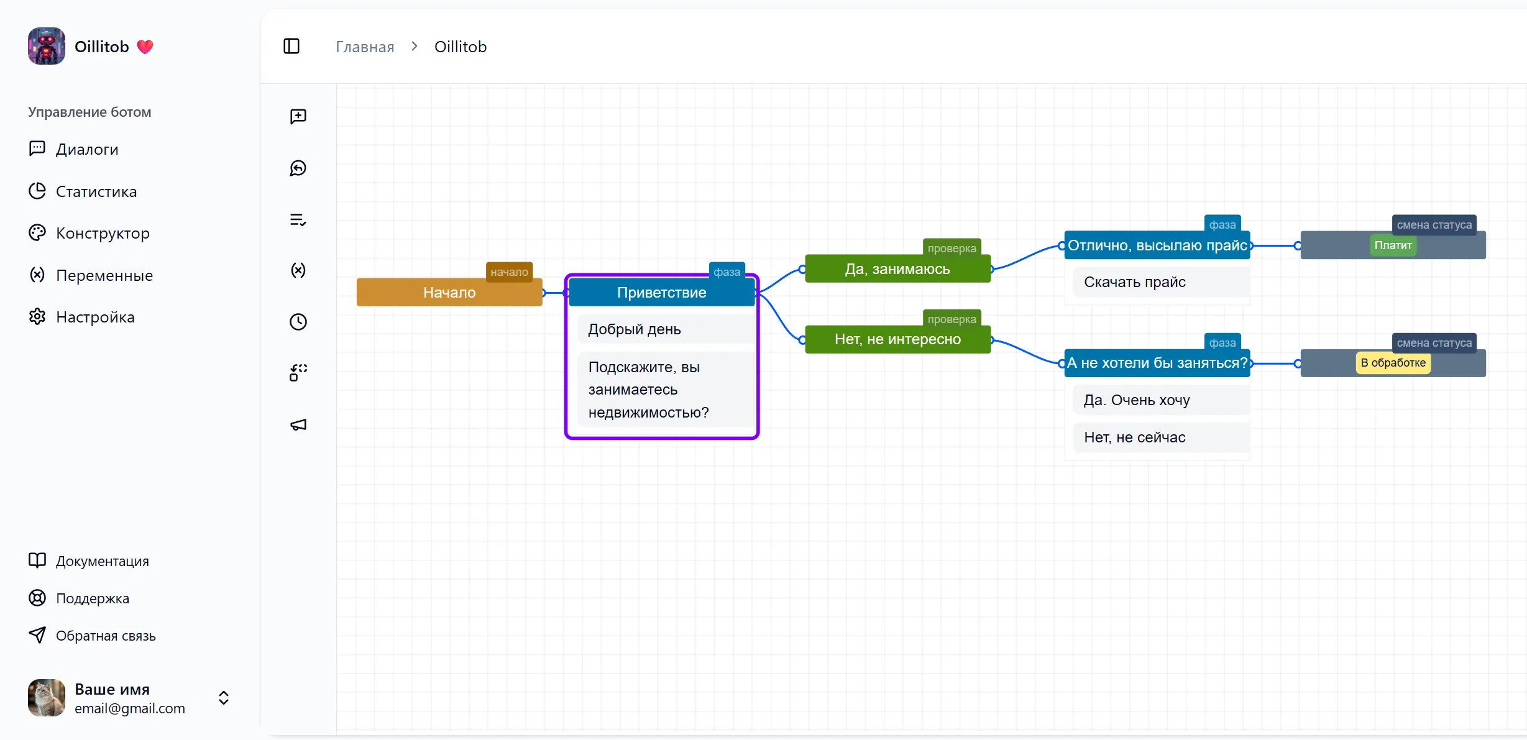Click the yellow В обработке status badge
1527x740 pixels.
(x=1393, y=363)
